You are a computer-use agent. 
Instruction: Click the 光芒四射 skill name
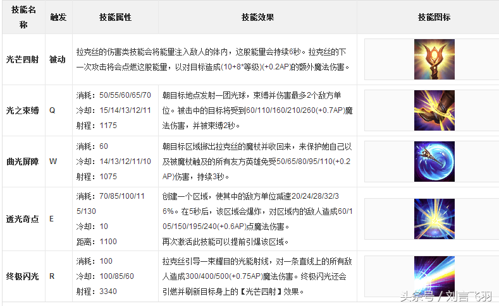click(x=22, y=59)
